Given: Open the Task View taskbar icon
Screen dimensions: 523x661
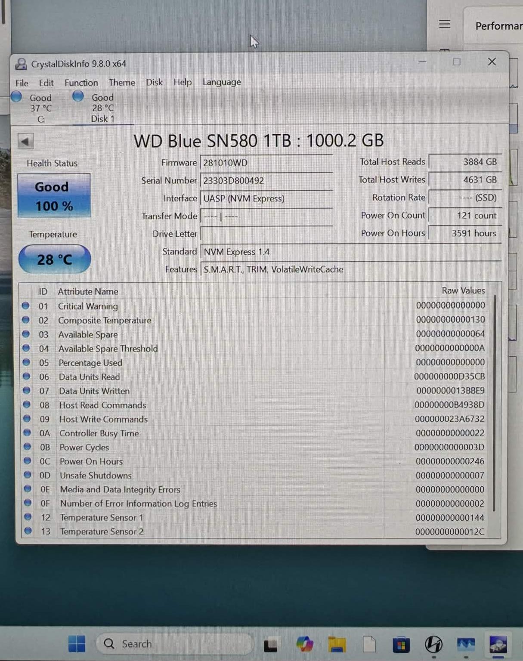Looking at the screenshot, I should click(271, 645).
